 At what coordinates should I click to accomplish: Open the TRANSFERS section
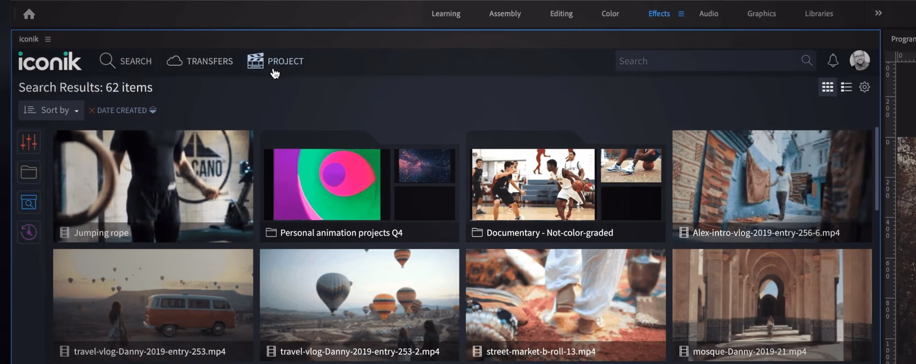click(200, 61)
